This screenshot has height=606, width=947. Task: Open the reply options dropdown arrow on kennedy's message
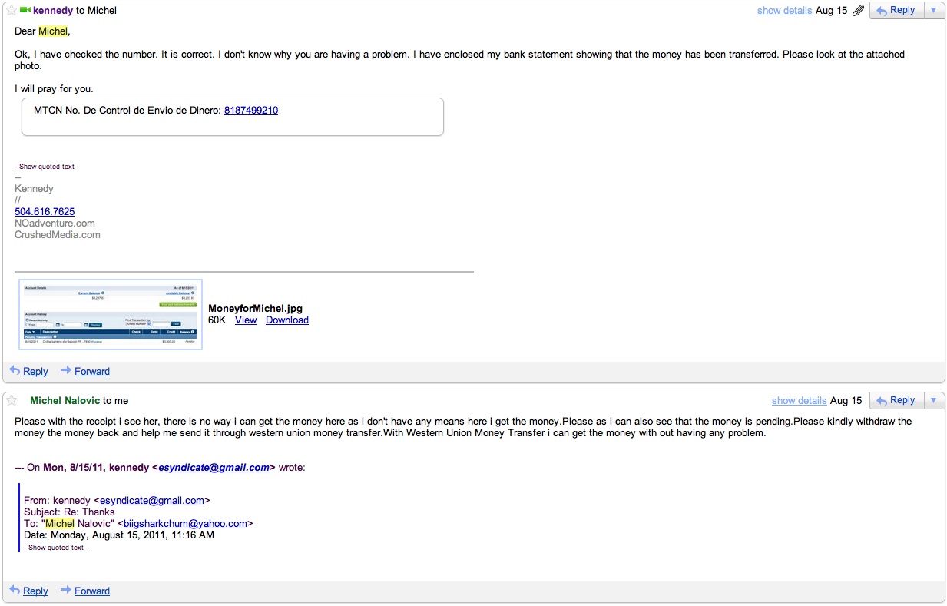click(933, 11)
